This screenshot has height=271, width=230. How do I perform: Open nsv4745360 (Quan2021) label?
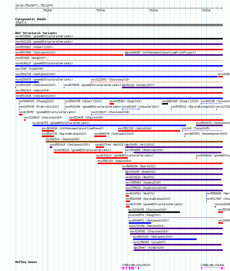[x=126, y=101]
